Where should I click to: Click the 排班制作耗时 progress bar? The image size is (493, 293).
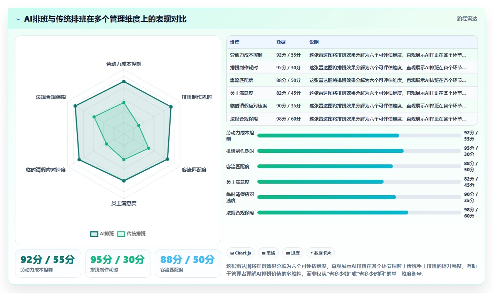pyautogui.click(x=359, y=151)
